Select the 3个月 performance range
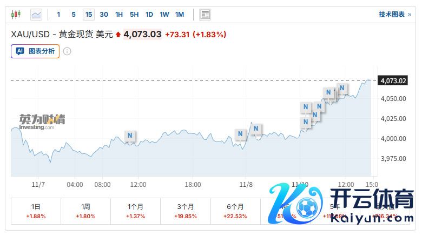 [186, 211]
